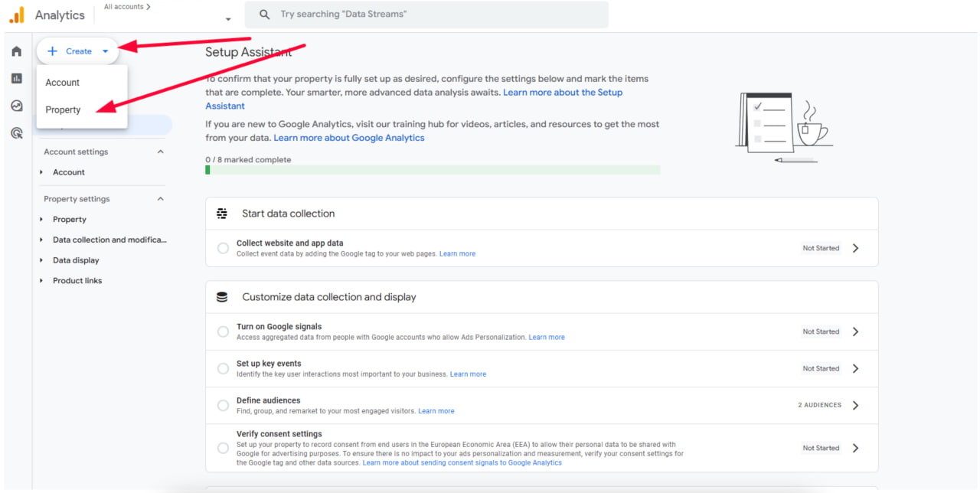The width and height of the screenshot is (980, 493).
Task: Open the Home icon in sidebar
Action: click(16, 51)
